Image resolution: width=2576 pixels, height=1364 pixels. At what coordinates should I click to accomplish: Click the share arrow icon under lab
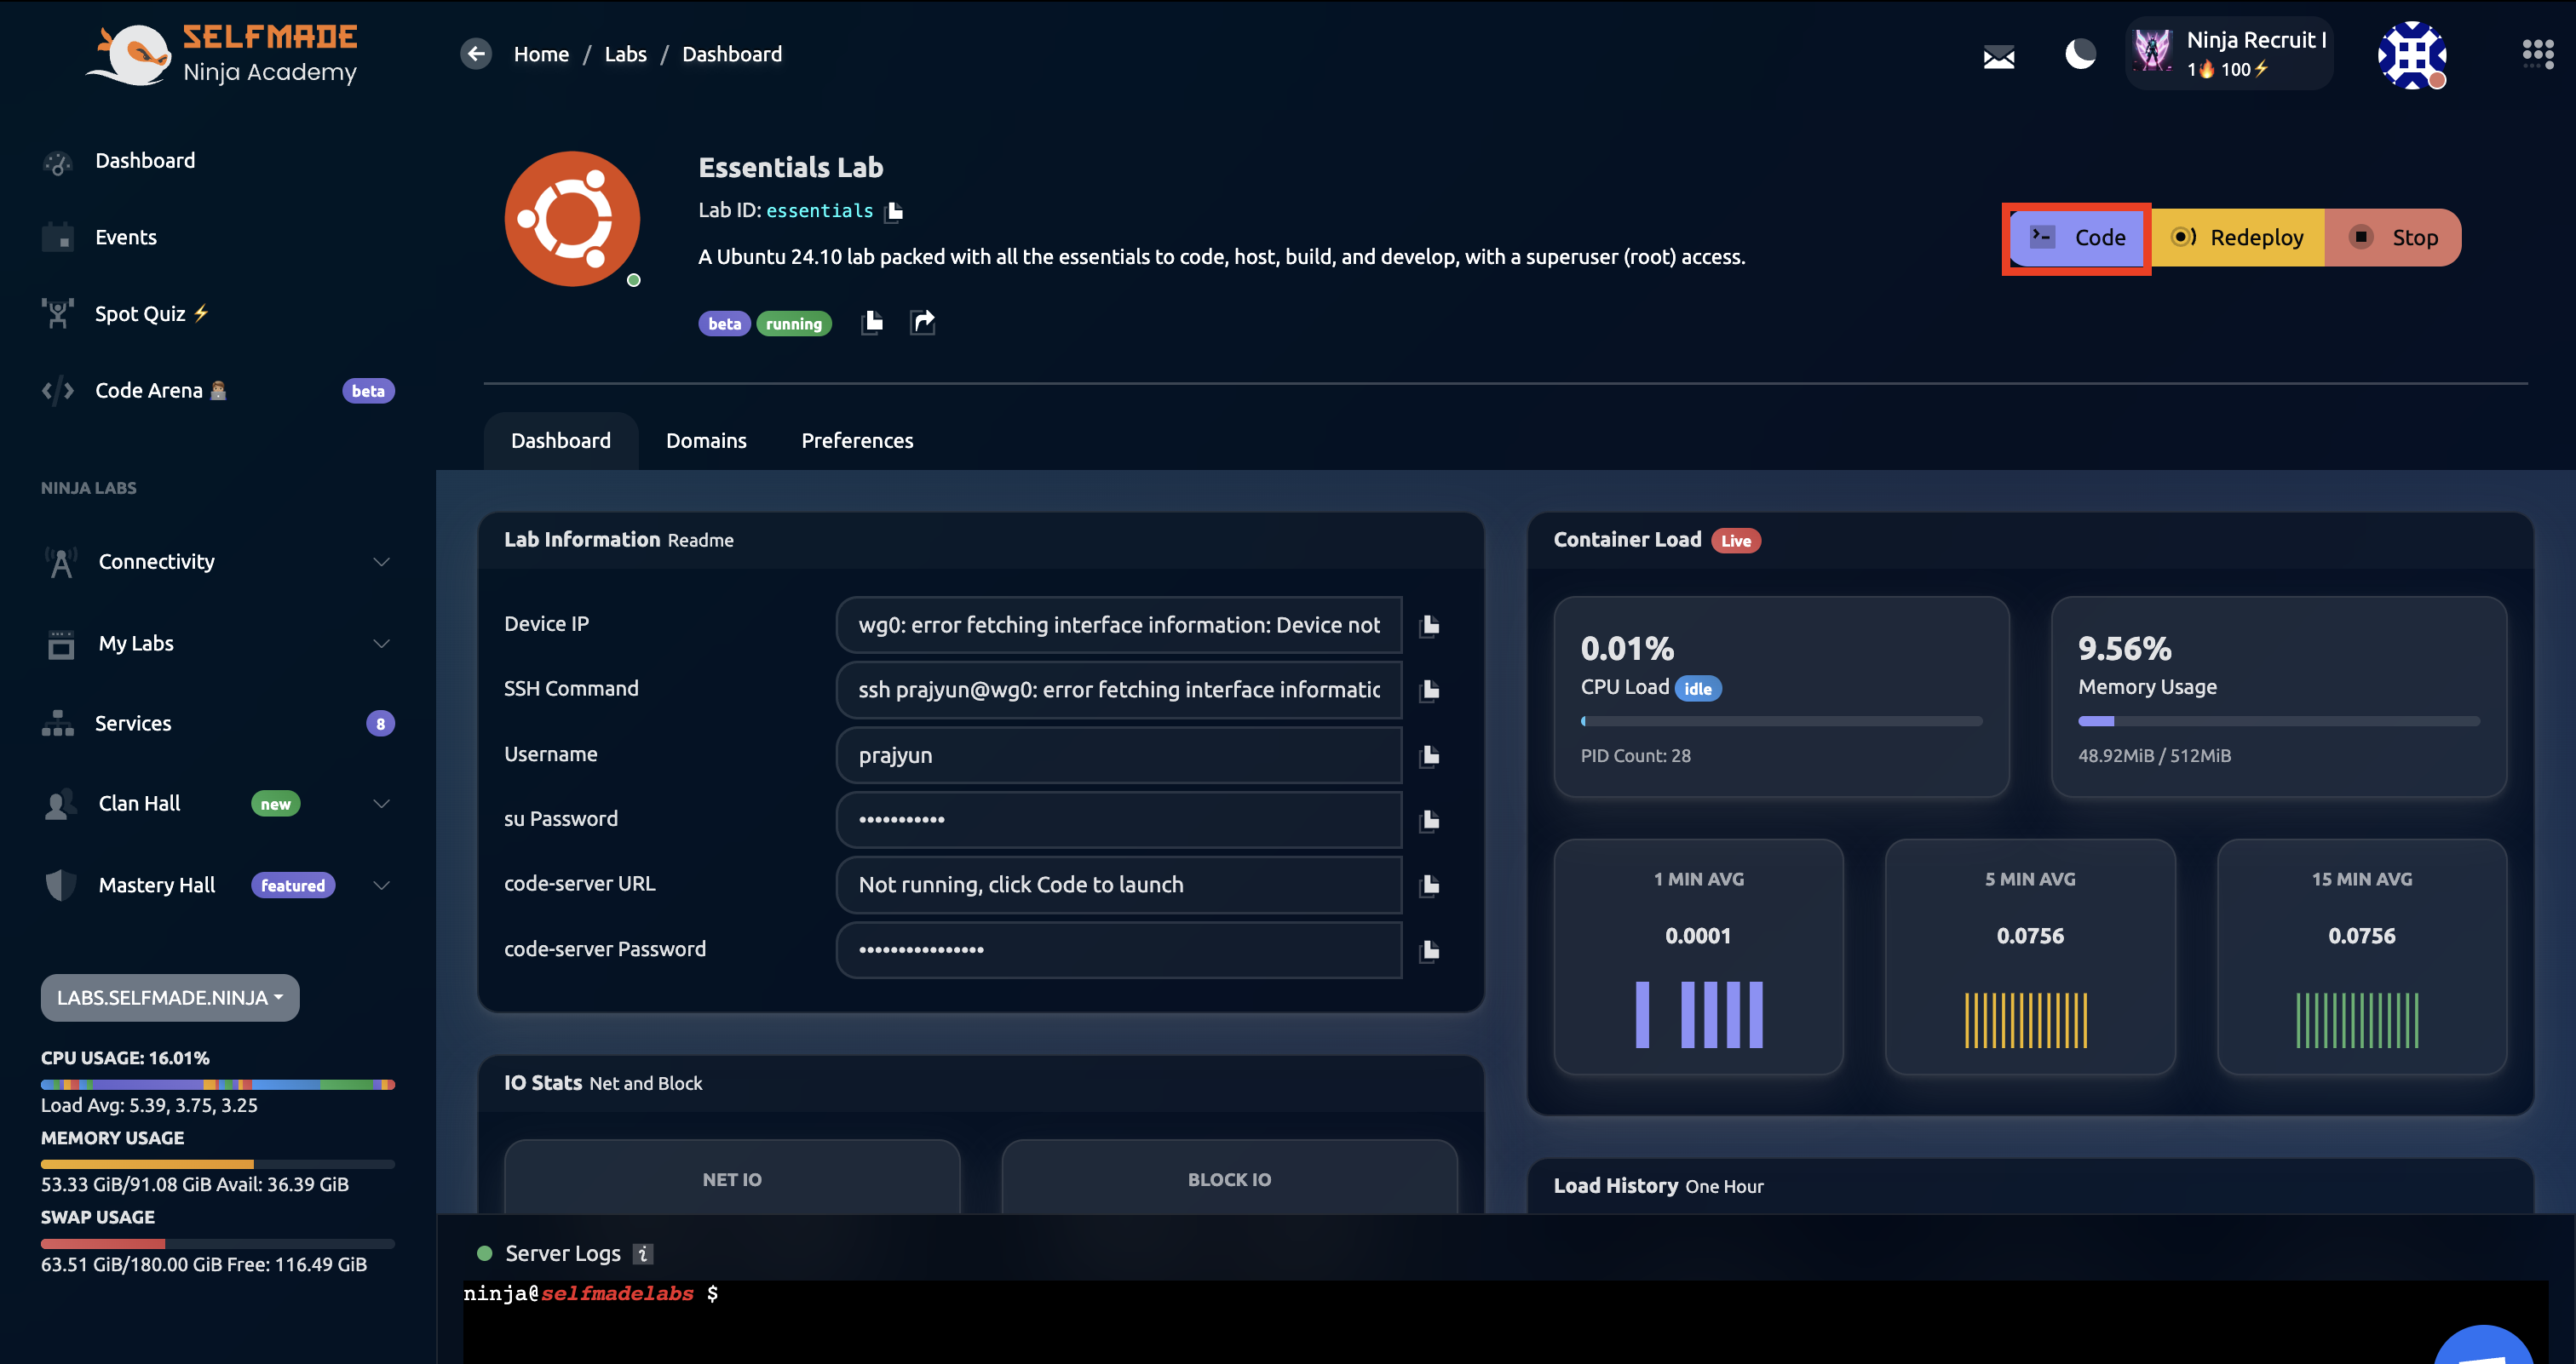(x=923, y=322)
